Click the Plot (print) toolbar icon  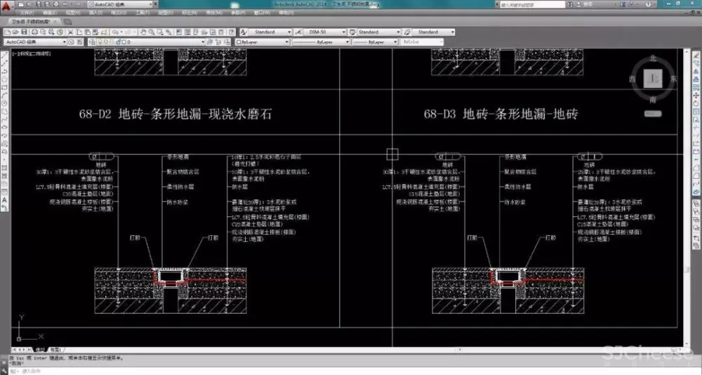[x=34, y=32]
